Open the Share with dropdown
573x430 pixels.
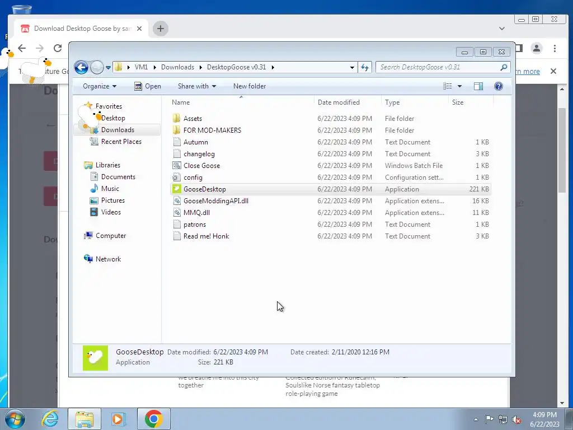[196, 86]
